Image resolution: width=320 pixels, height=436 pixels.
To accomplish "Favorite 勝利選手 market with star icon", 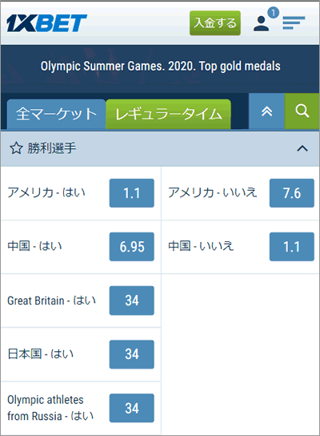I will point(16,148).
